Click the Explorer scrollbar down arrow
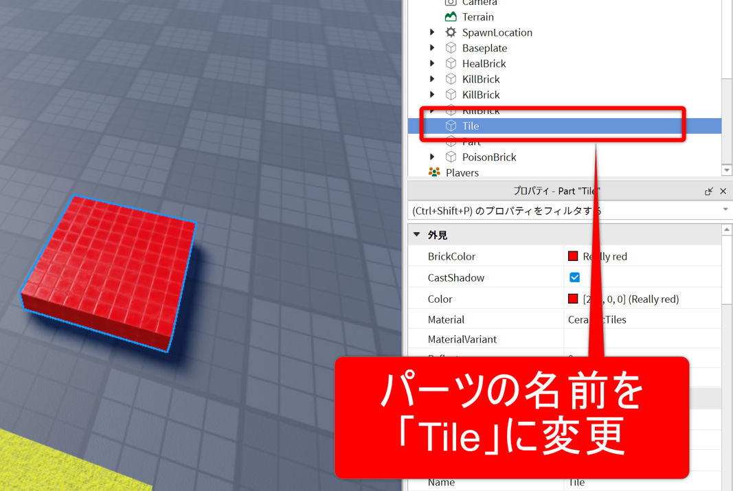The image size is (733, 491). [x=727, y=170]
